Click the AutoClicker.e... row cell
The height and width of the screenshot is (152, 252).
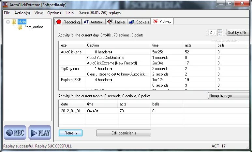pyautogui.click(x=72, y=52)
